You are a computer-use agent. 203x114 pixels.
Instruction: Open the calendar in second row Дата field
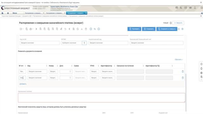pos(70,78)
